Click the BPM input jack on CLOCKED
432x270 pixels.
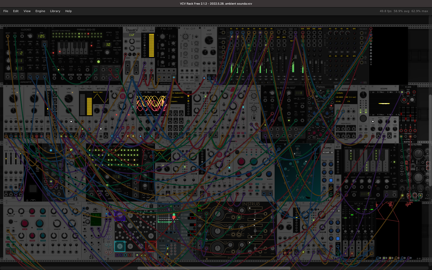[22, 36]
